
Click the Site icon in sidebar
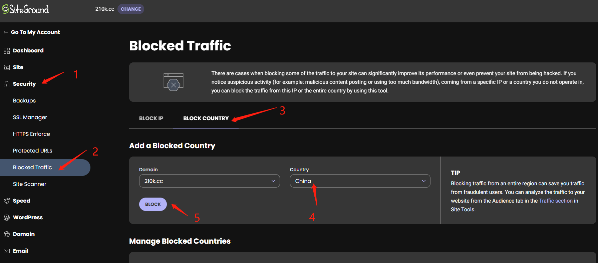[x=7, y=67]
